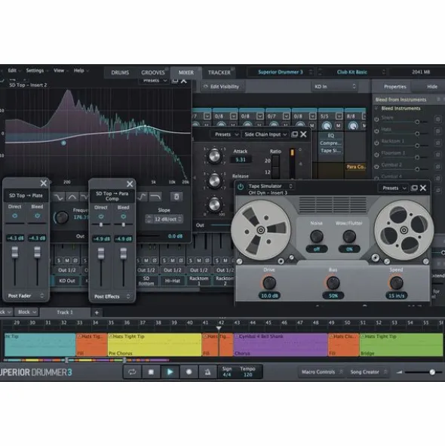Viewport: 445px width, 446px height.
Task: Click the compressor Release knob
Action: 214,180
